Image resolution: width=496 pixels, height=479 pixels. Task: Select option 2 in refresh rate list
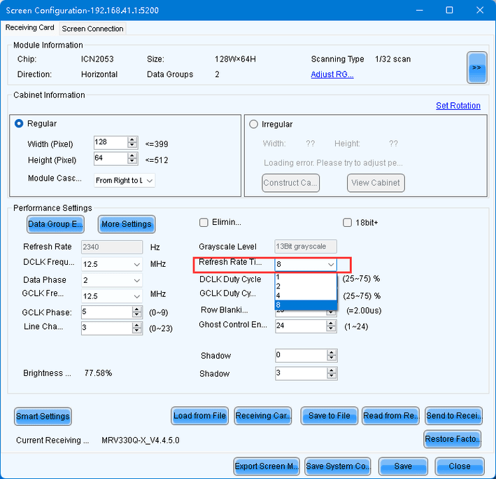(x=306, y=286)
